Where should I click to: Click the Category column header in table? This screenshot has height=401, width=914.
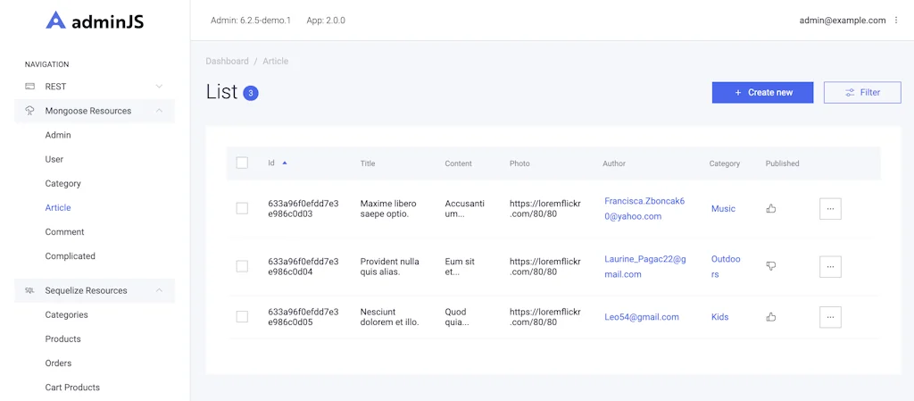point(725,163)
